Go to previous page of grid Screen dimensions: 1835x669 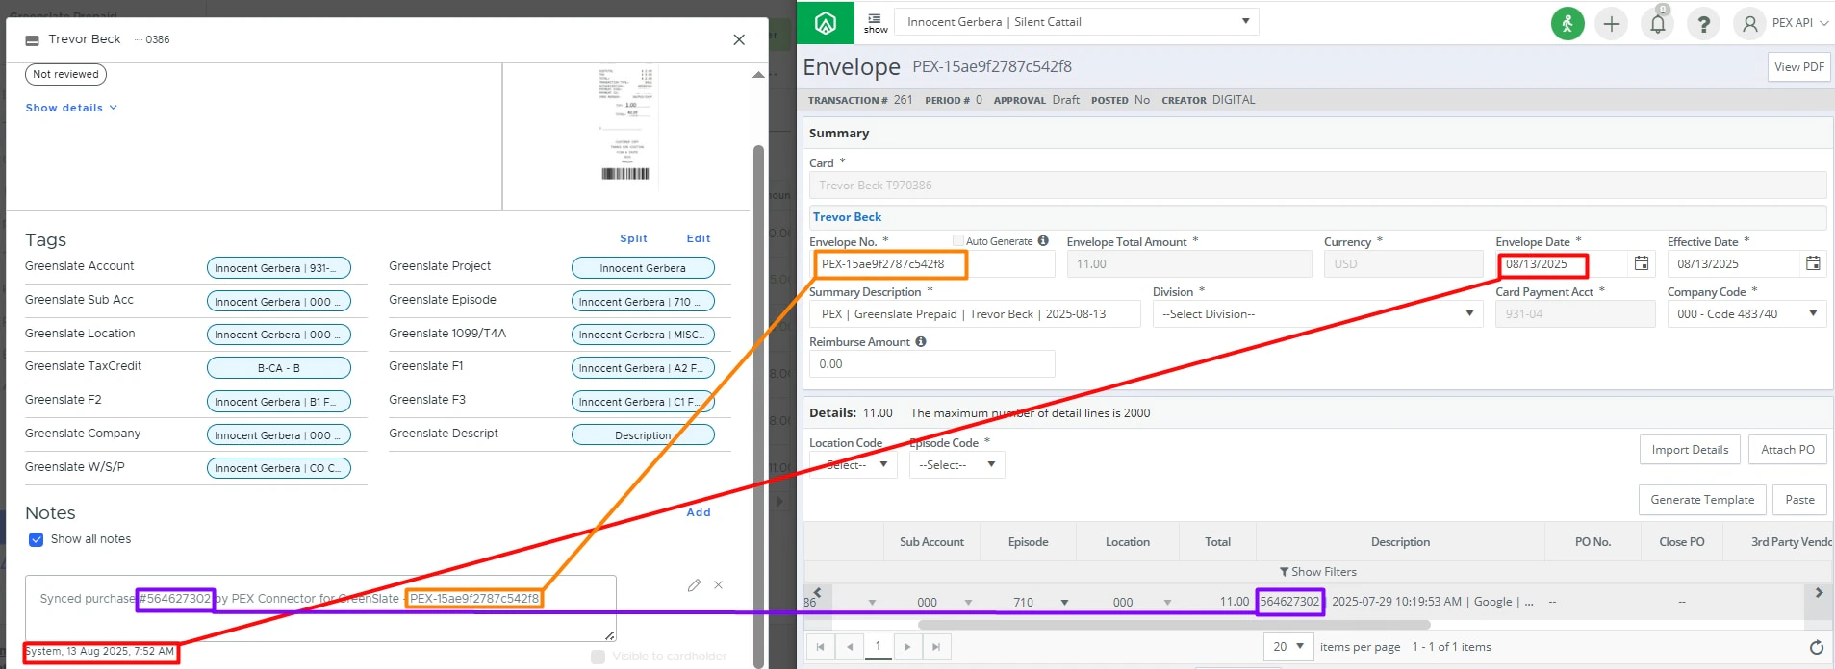[x=849, y=647]
